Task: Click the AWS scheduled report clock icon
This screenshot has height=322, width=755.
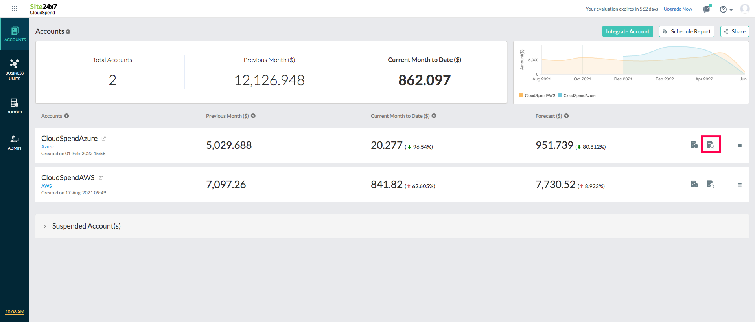Action: pos(694,184)
